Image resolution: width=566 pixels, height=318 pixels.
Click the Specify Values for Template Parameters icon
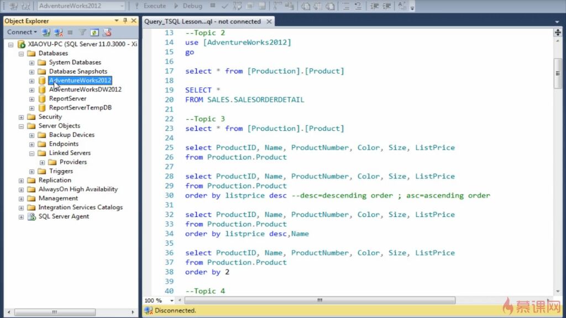402,6
